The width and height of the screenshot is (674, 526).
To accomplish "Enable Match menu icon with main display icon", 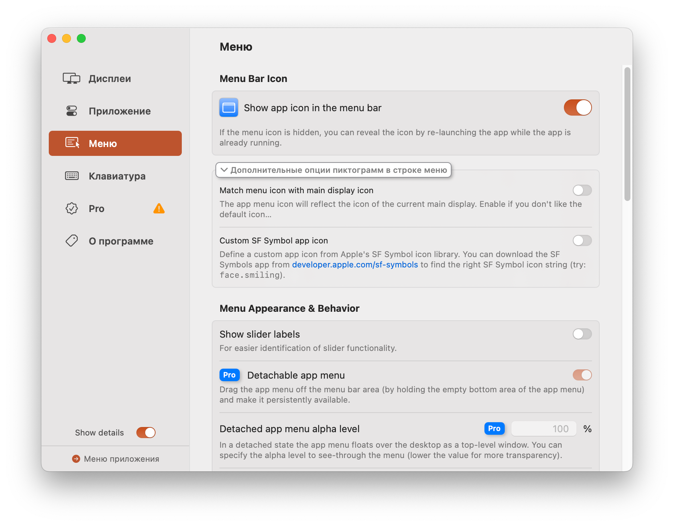I will click(582, 190).
